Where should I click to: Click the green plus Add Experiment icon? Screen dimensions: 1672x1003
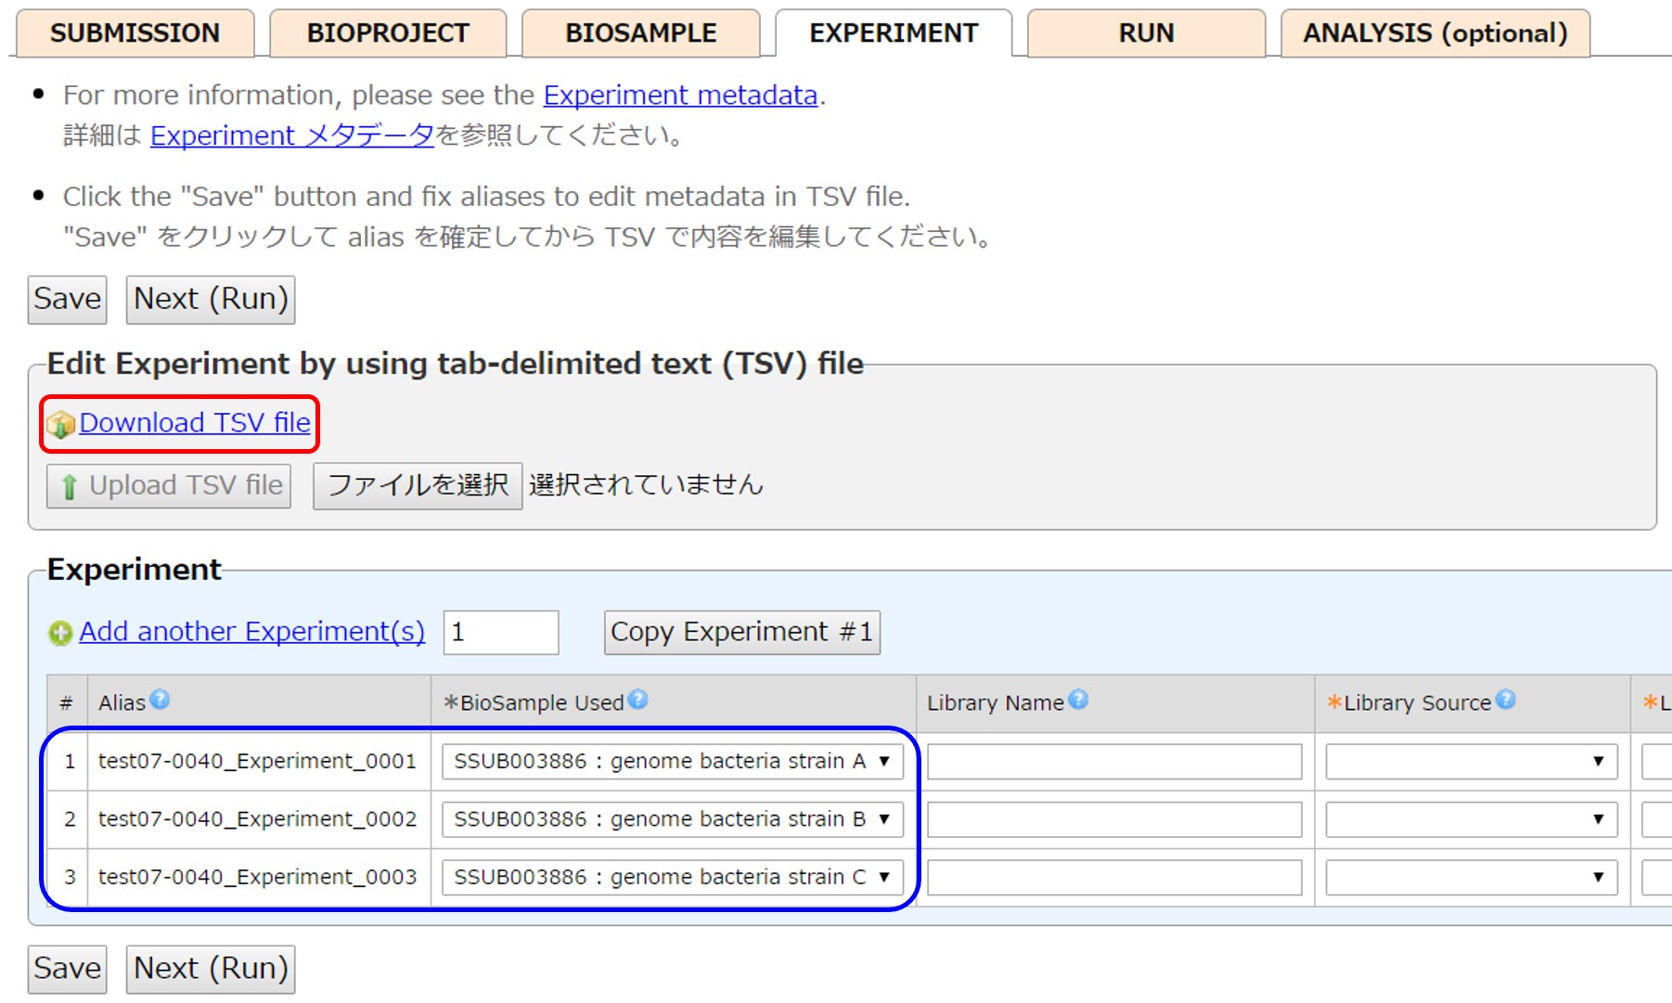pyautogui.click(x=60, y=633)
